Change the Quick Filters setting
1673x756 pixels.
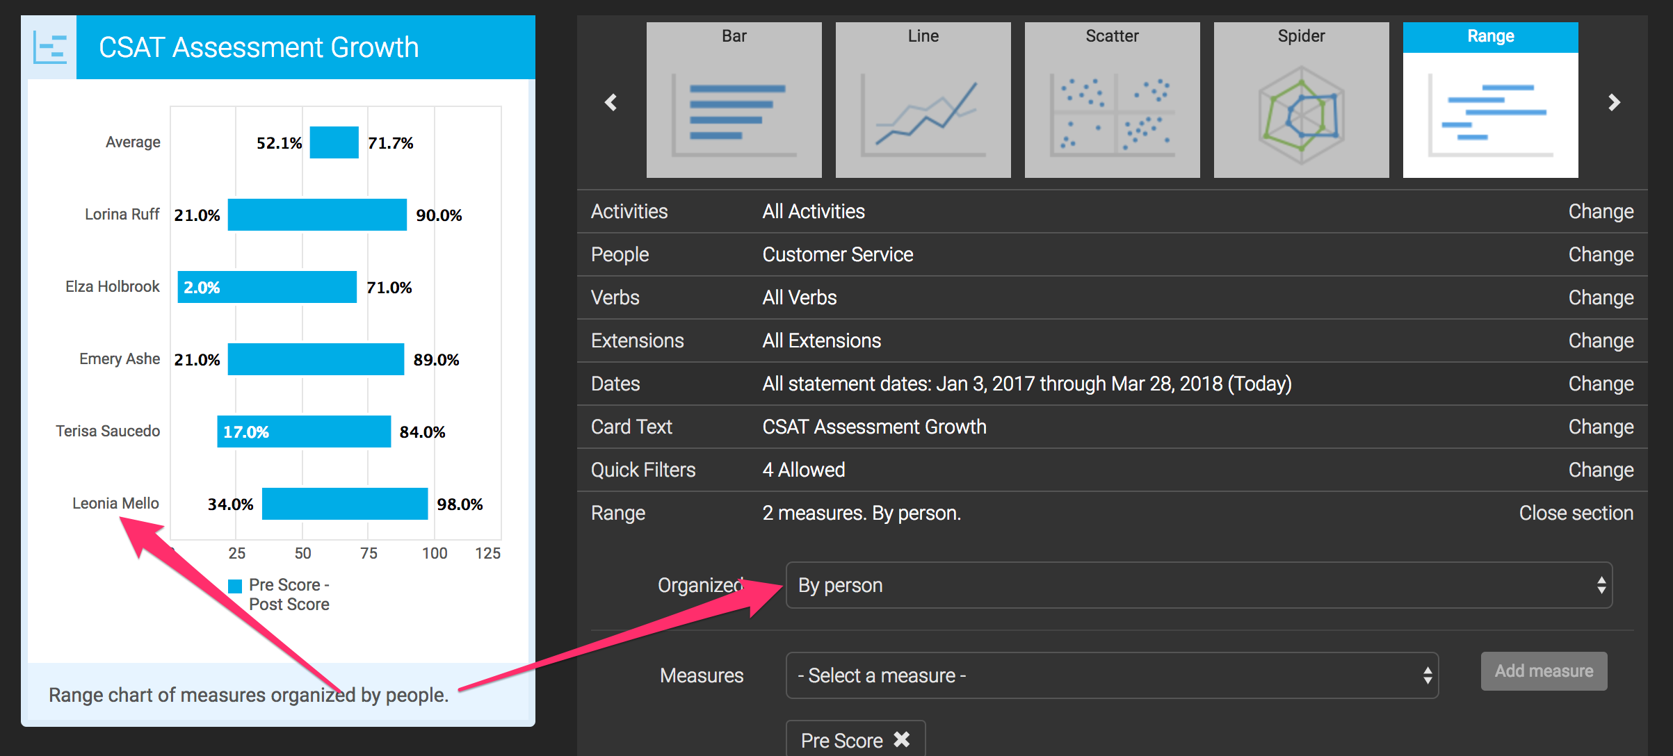[1600, 470]
